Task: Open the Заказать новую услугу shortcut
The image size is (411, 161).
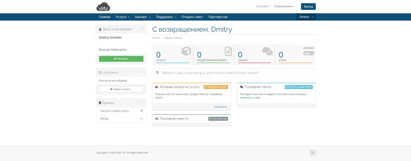Action: (121, 111)
